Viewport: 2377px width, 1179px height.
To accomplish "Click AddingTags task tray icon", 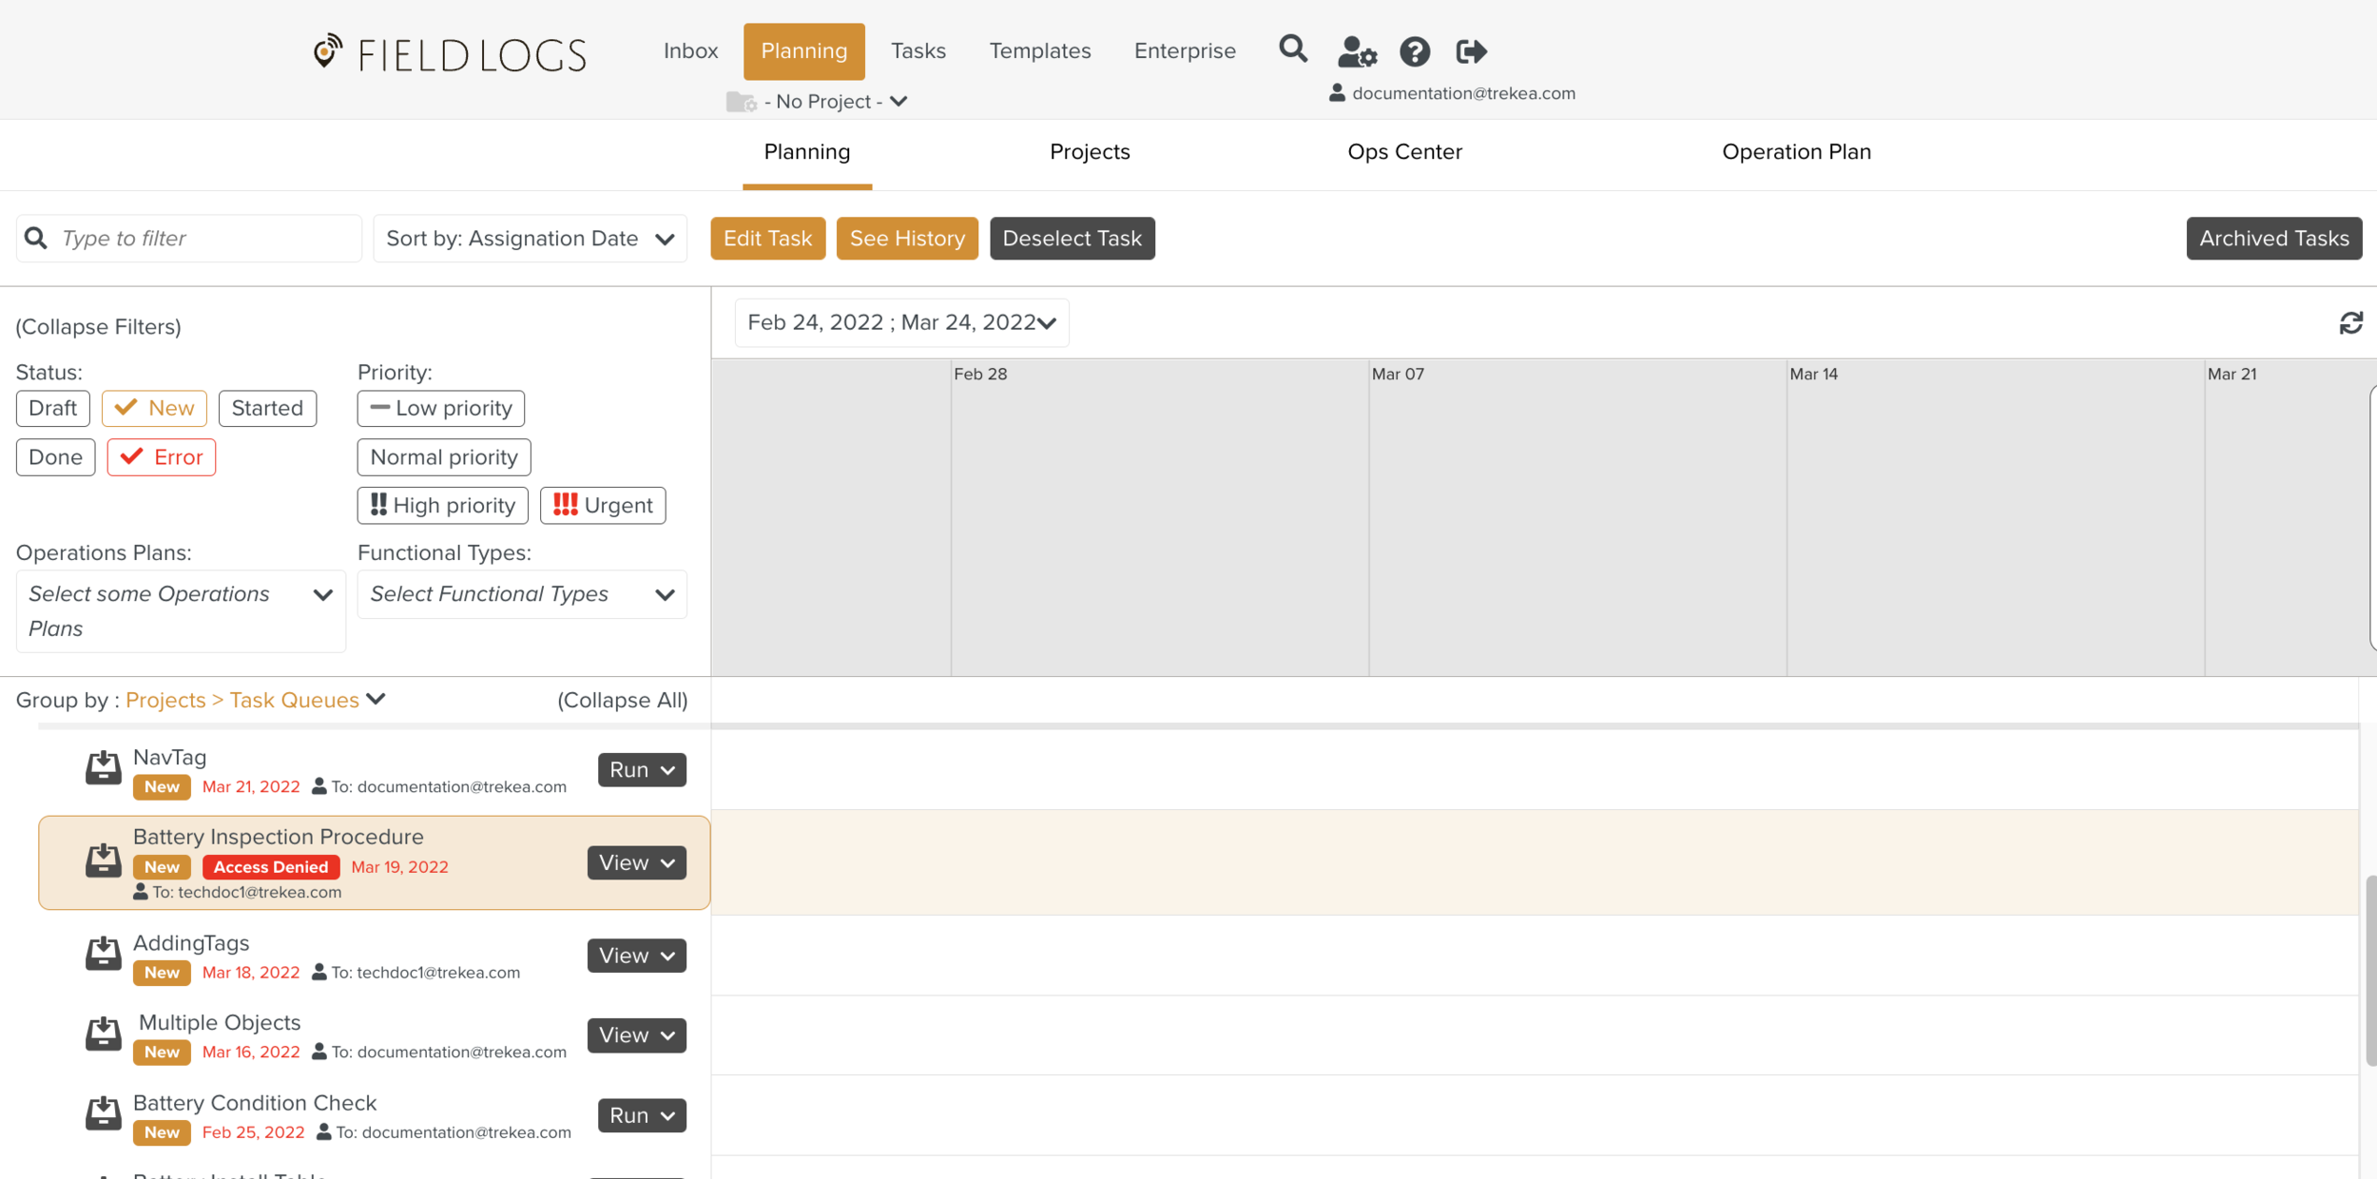I will [103, 954].
